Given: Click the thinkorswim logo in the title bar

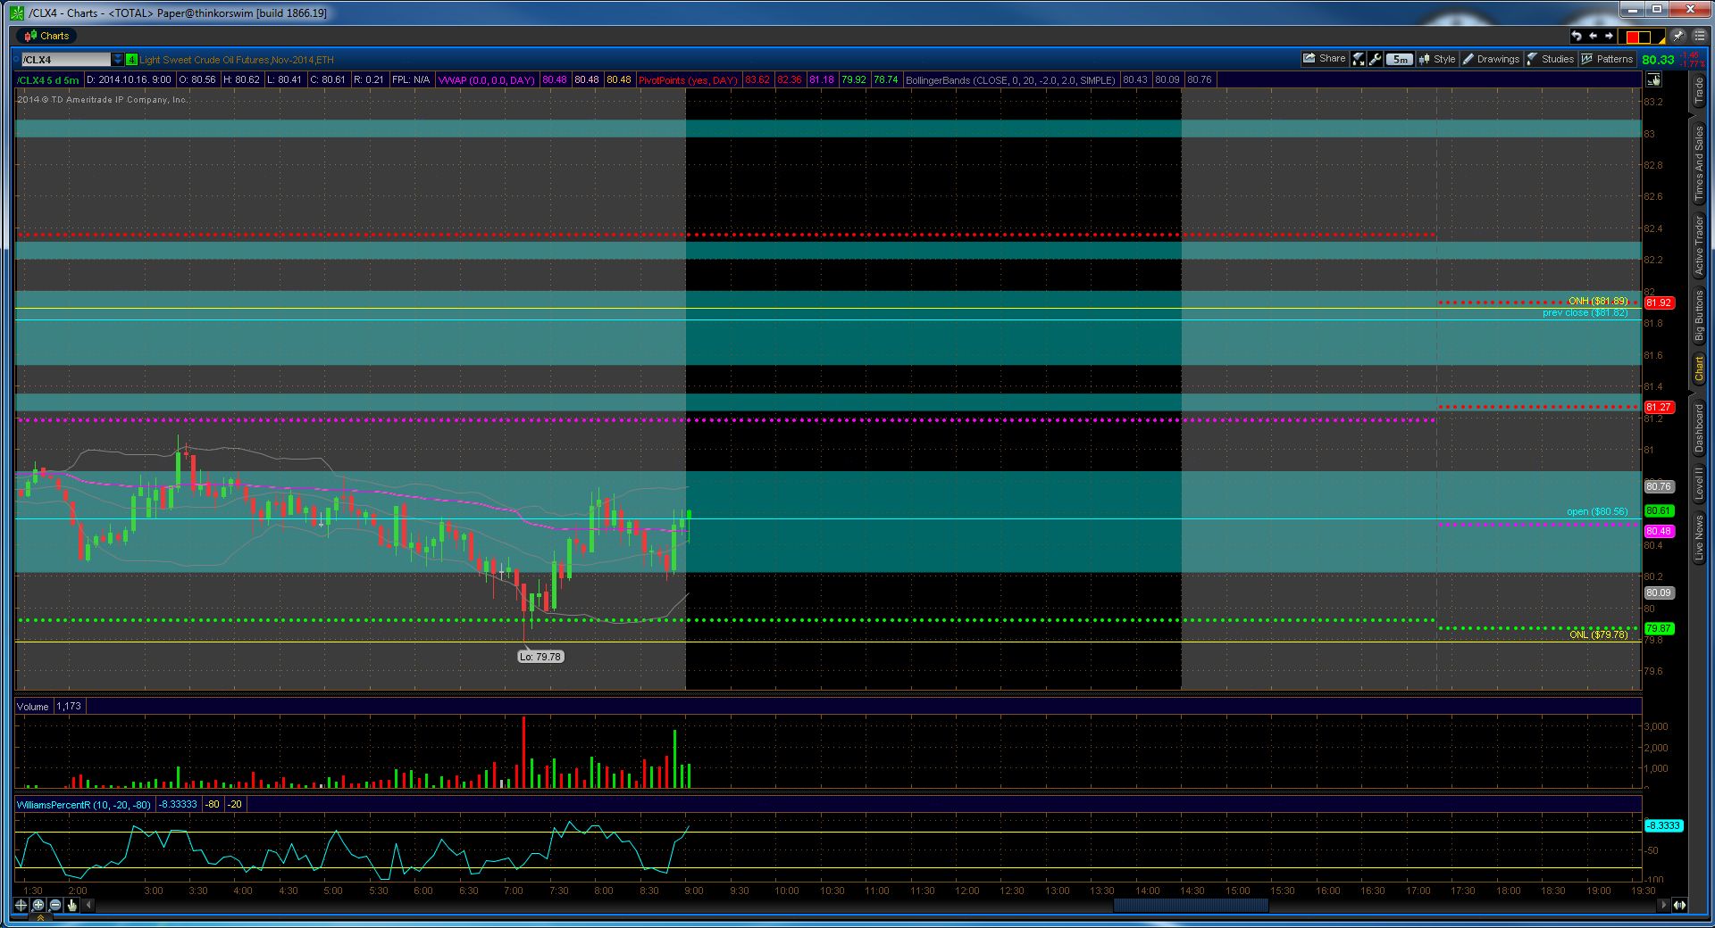Looking at the screenshot, I should click(17, 12).
